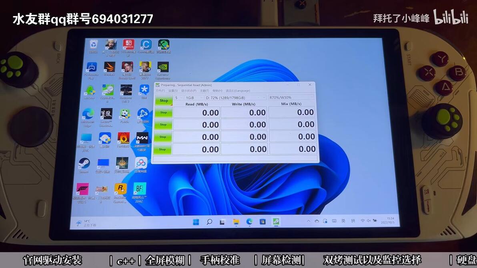Screen dimensions: 477x268
Task: Open the test count dropdown showing 5
Action: click(178, 98)
